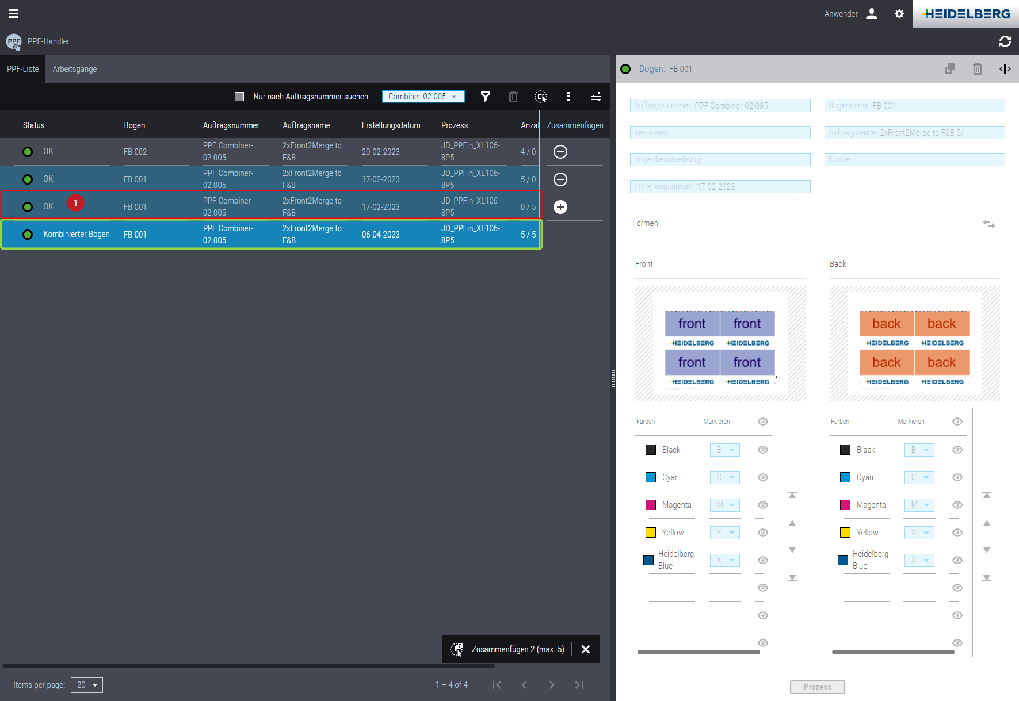Image resolution: width=1019 pixels, height=701 pixels.
Task: Click the plus icon to add sheet to merge
Action: pos(560,207)
